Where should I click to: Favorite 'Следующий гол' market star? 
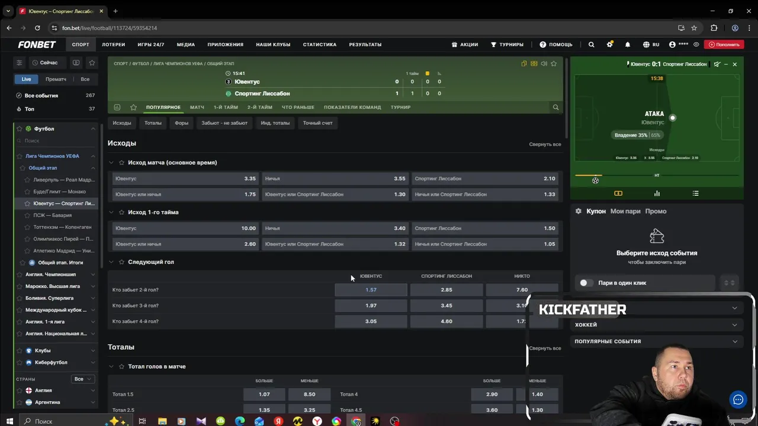coord(122,262)
